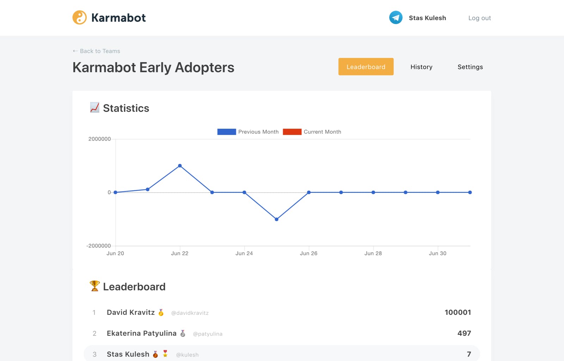Click the score 7 in Stas Kulesh row

pyautogui.click(x=469, y=354)
